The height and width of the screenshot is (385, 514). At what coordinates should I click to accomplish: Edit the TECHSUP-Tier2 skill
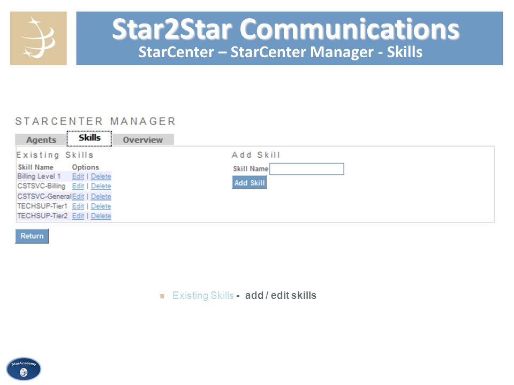[78, 216]
